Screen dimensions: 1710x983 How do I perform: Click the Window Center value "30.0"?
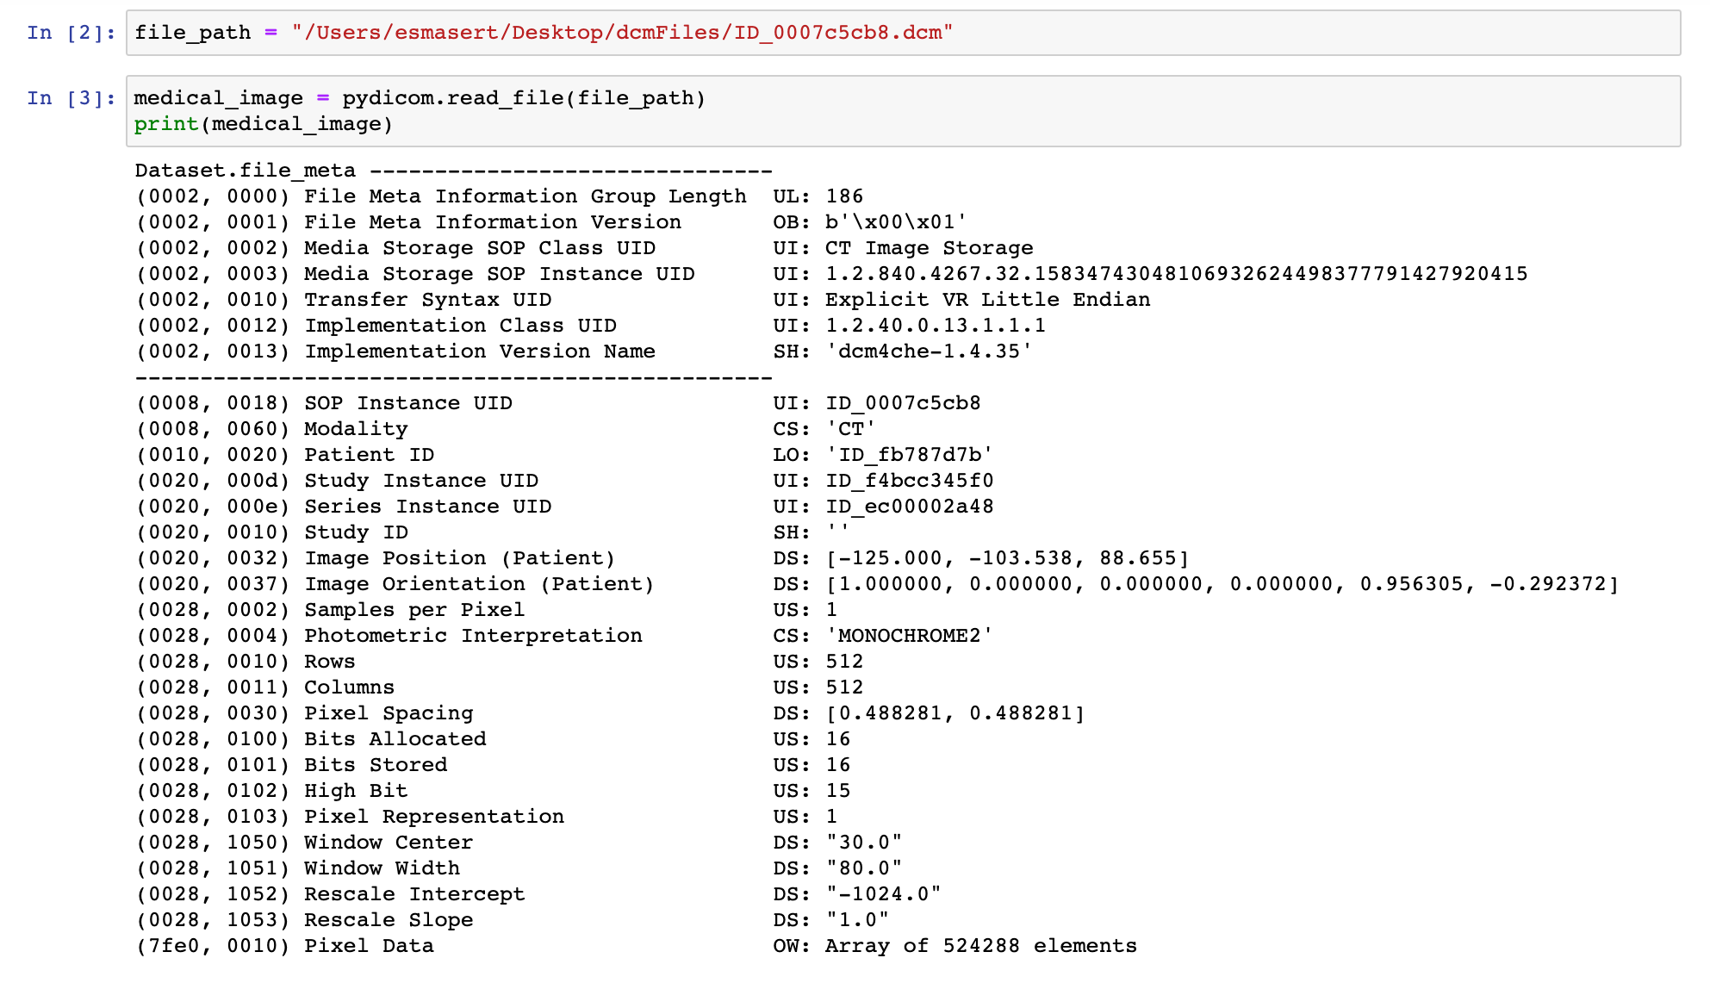pos(863,843)
